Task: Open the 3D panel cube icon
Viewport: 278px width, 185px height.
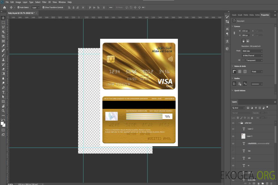Action: tap(227, 49)
